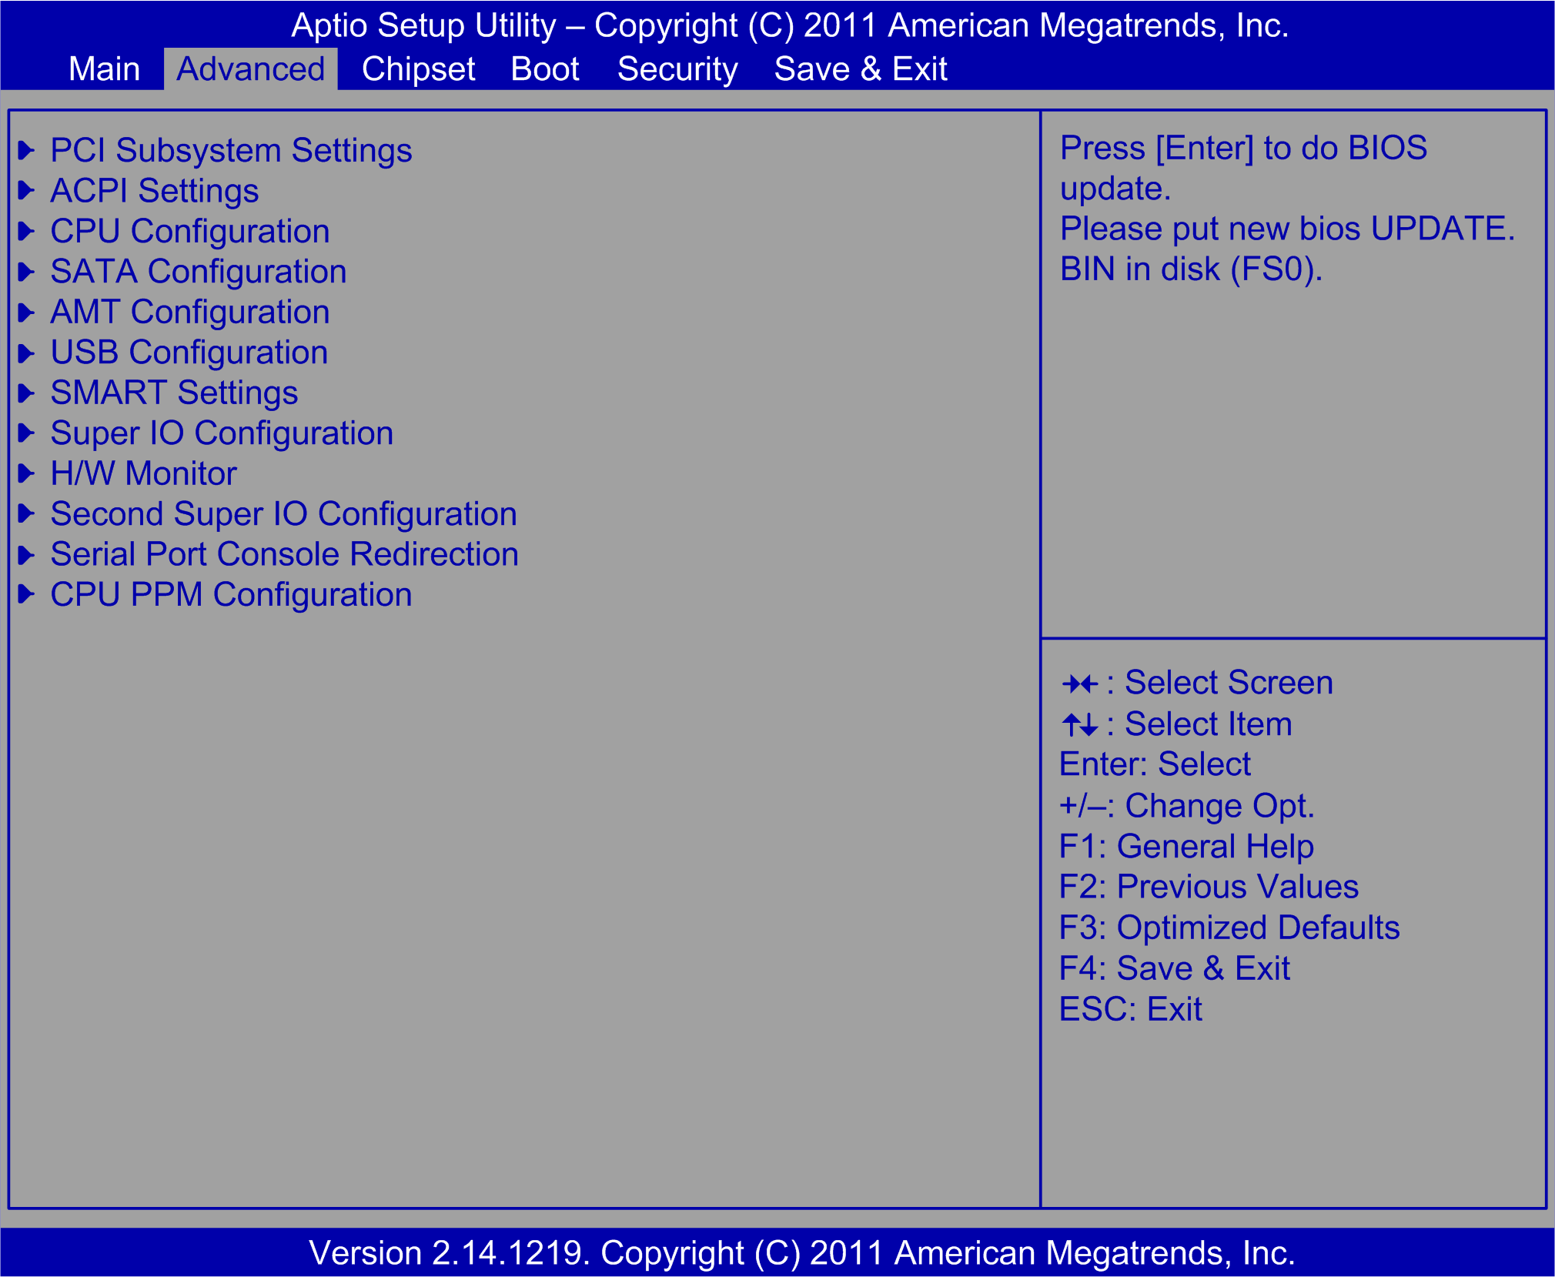Click arrow beside SATA Configuration

(x=26, y=271)
